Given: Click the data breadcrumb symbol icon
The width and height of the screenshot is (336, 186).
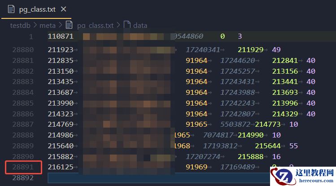Looking at the screenshot, I should [x=127, y=25].
